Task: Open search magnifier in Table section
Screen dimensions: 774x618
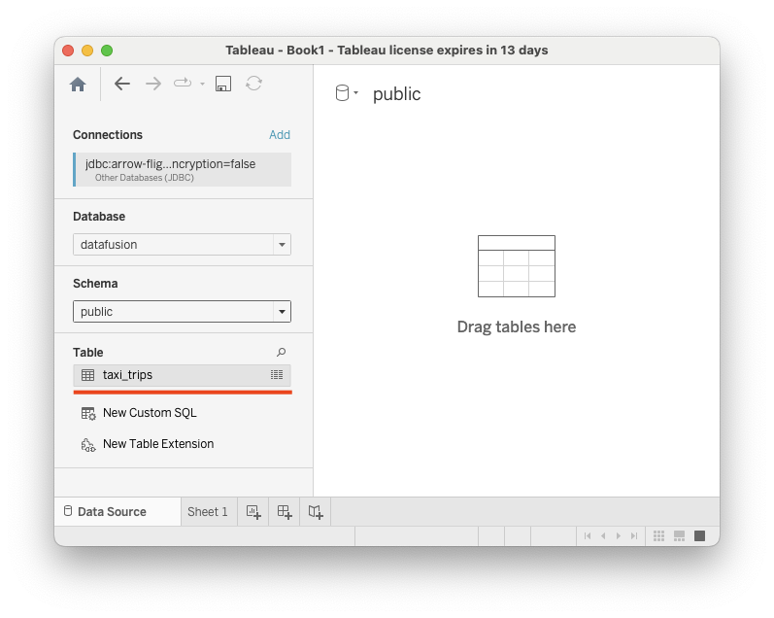Action: [x=282, y=353]
